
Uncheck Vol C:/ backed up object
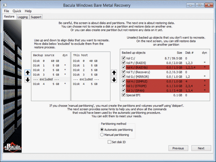click(x=123, y=58)
